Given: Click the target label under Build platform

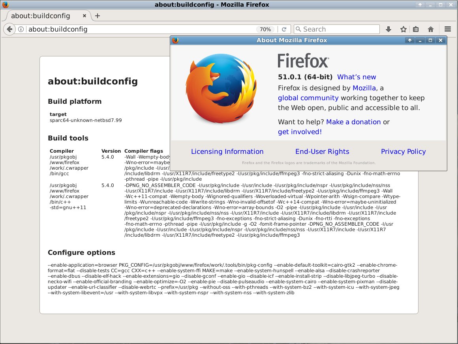Looking at the screenshot, I should click(58, 114).
